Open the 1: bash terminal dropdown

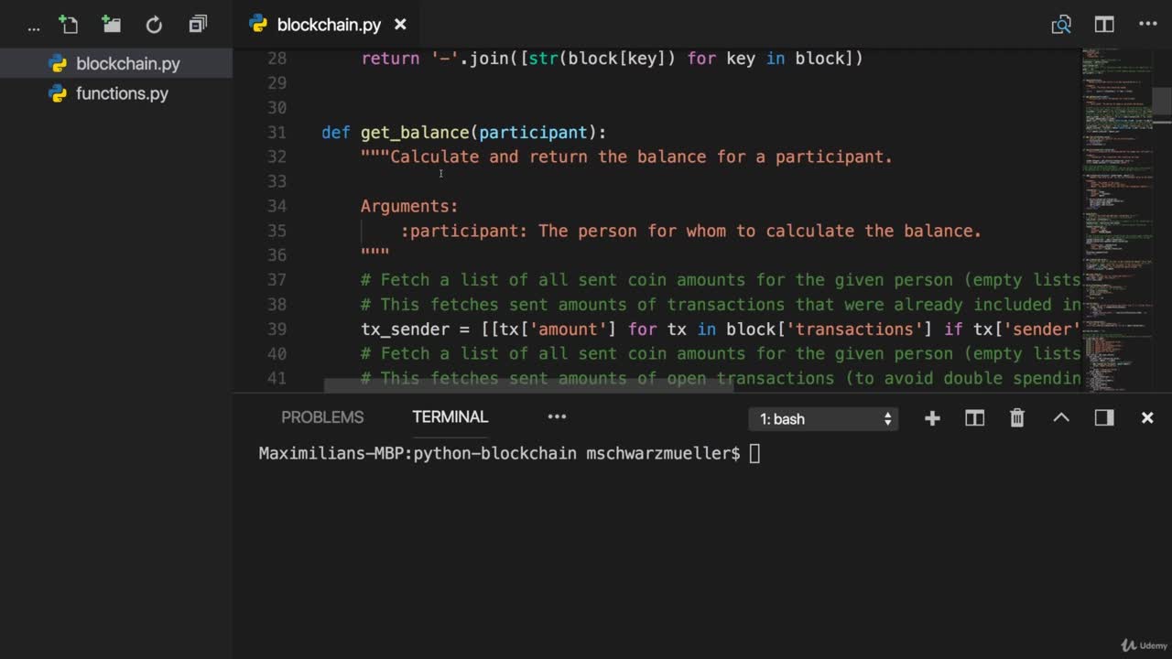(825, 419)
